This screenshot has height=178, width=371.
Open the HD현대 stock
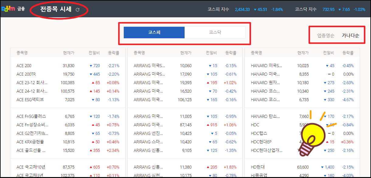[258, 167]
